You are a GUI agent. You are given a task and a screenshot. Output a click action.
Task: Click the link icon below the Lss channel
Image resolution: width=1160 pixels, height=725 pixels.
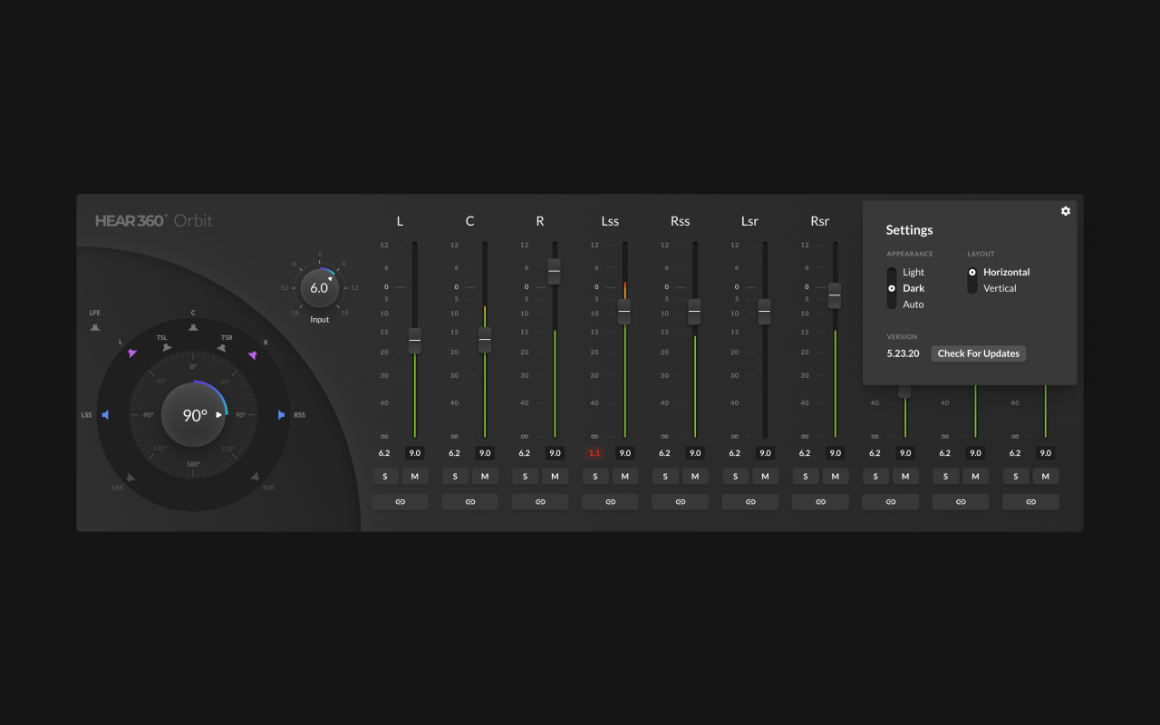[610, 501]
